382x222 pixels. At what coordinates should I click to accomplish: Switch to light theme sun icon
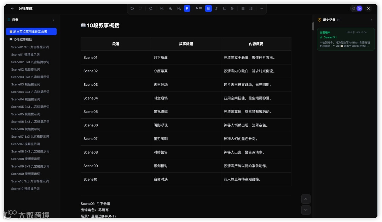pyautogui.click(x=353, y=8)
